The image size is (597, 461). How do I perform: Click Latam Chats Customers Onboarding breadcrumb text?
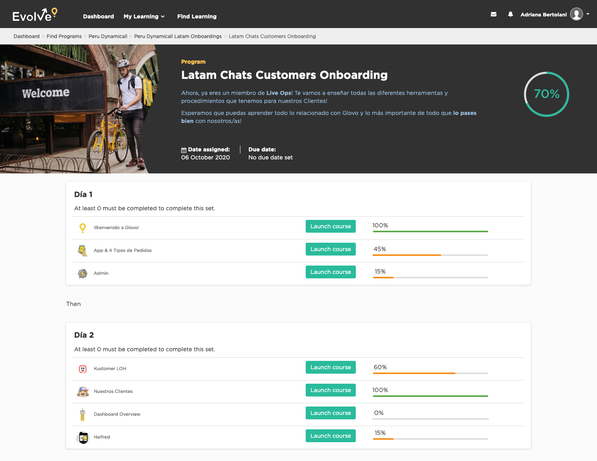(x=272, y=36)
